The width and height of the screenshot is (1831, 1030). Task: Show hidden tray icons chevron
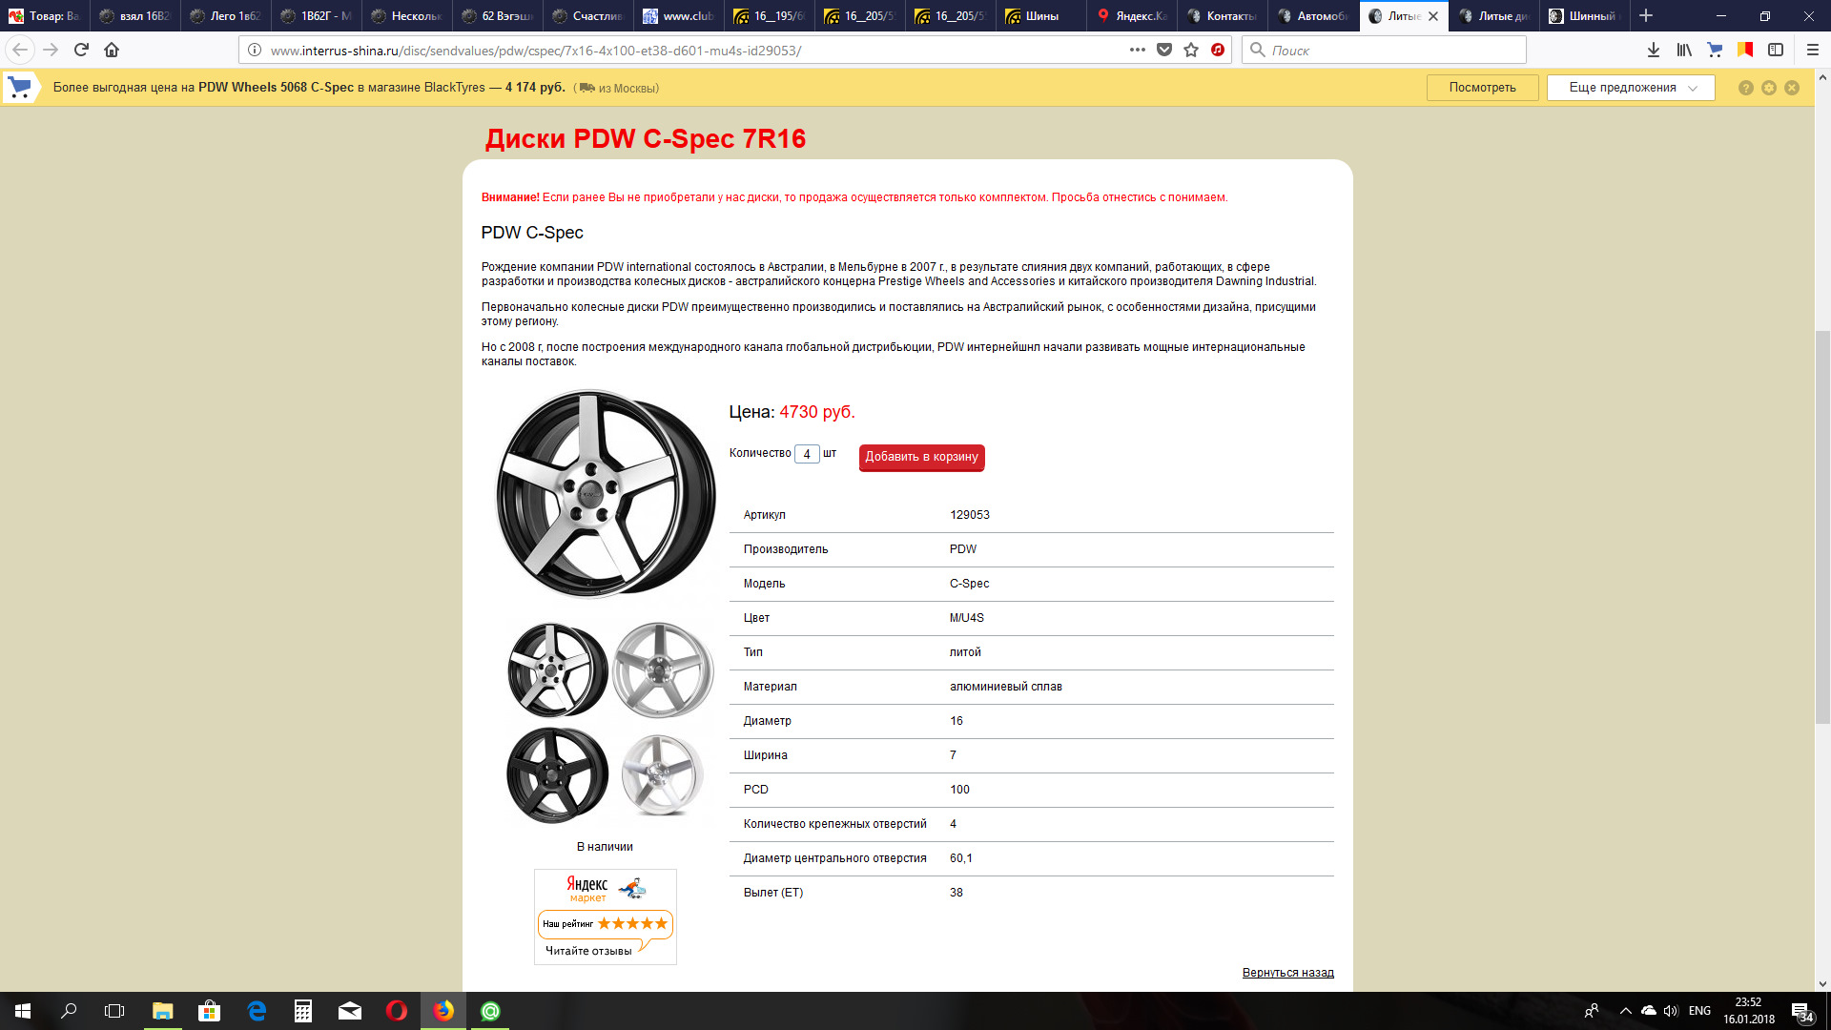point(1625,1011)
